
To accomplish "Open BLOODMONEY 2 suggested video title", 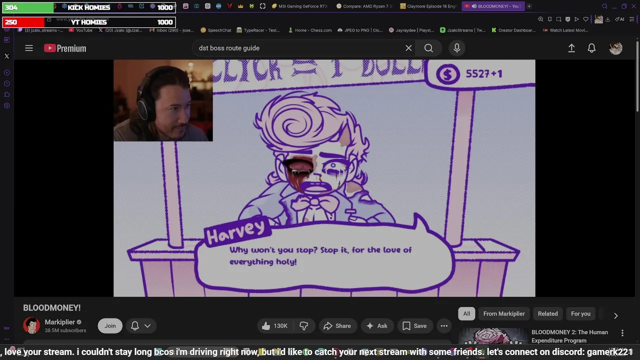I will click(569, 336).
